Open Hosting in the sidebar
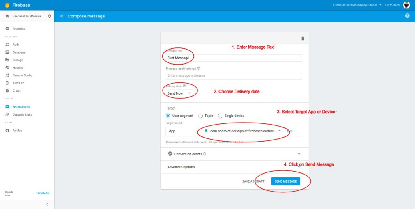 click(x=18, y=67)
